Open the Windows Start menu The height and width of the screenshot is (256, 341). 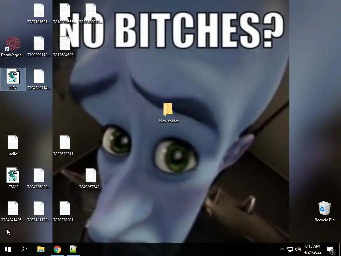8,249
